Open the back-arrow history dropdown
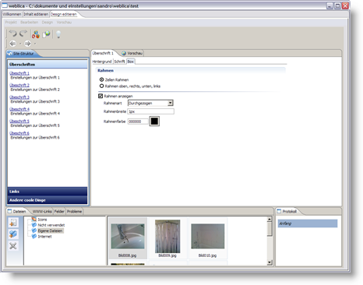This screenshot has height=285, width=363. [20, 44]
